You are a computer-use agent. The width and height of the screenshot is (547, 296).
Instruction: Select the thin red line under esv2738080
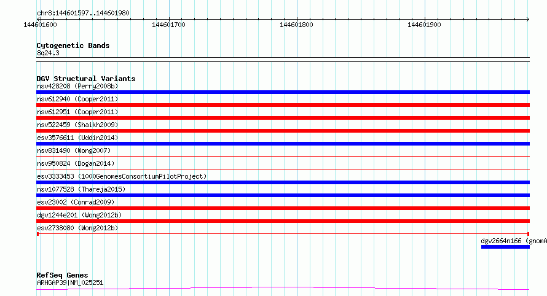click(283, 234)
